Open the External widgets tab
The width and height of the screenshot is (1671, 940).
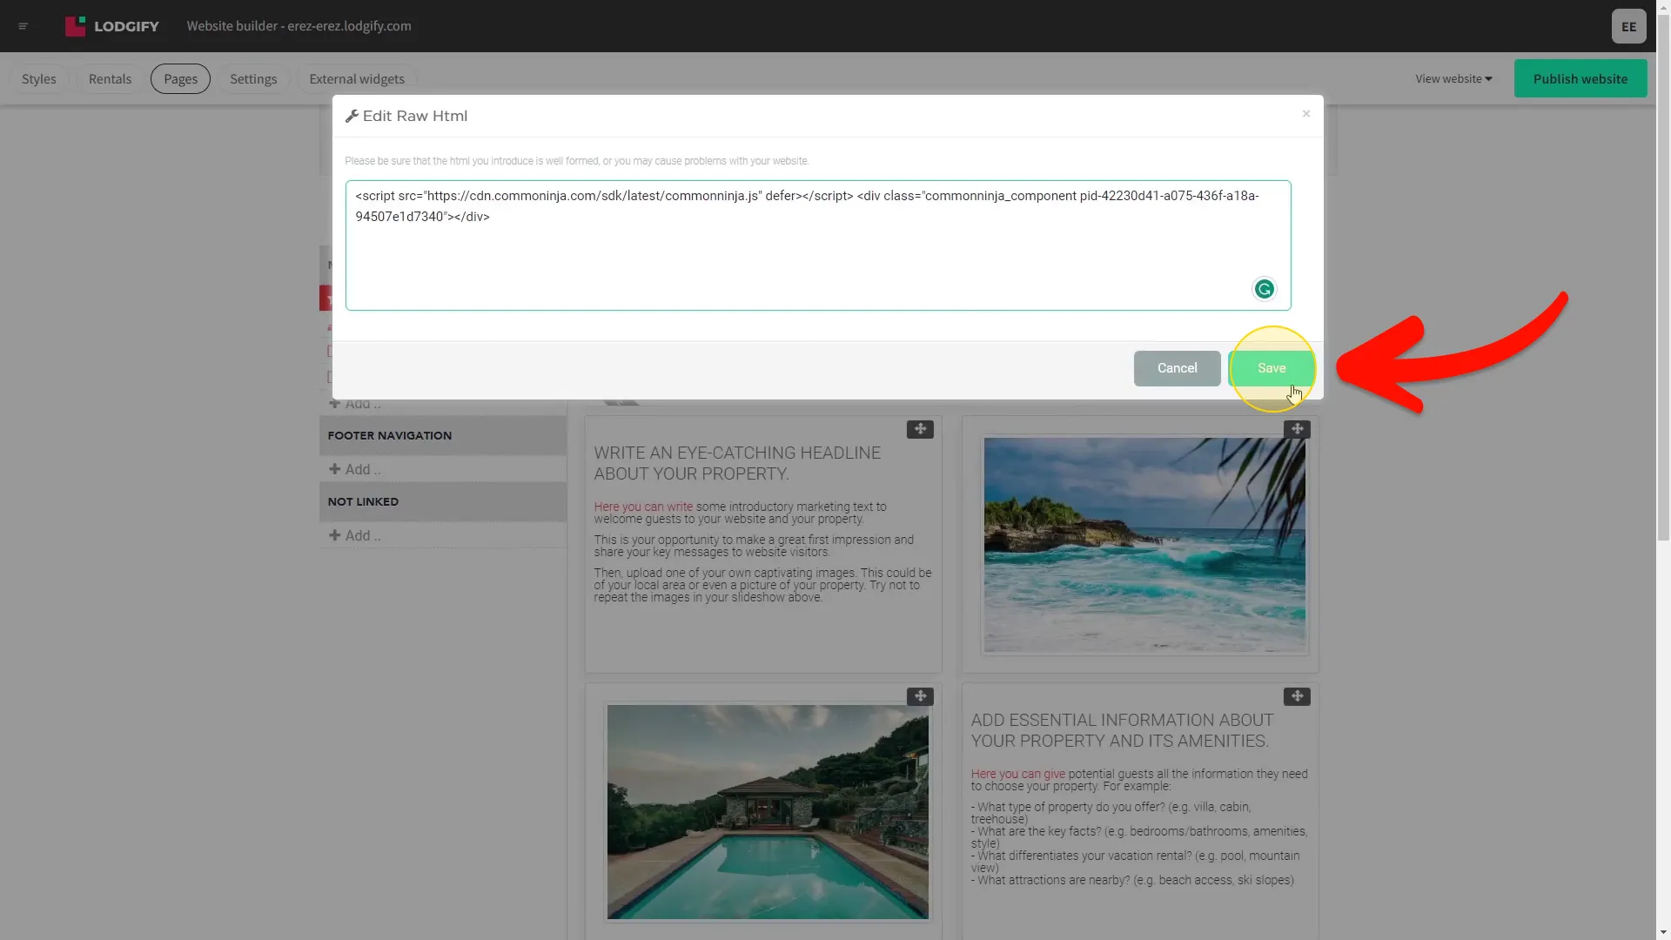357,78
